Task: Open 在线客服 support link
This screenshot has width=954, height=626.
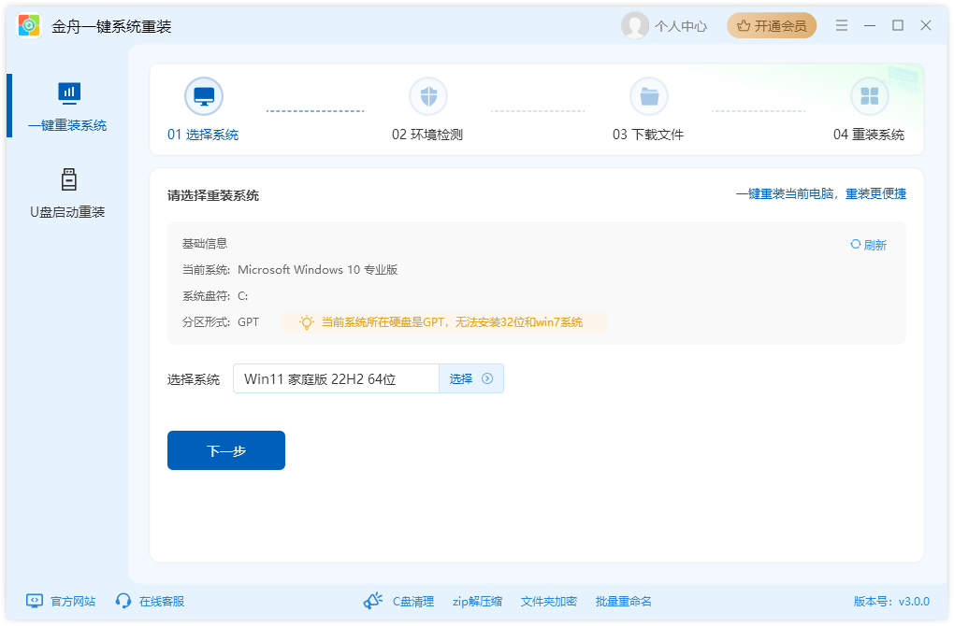Action: coord(162,601)
